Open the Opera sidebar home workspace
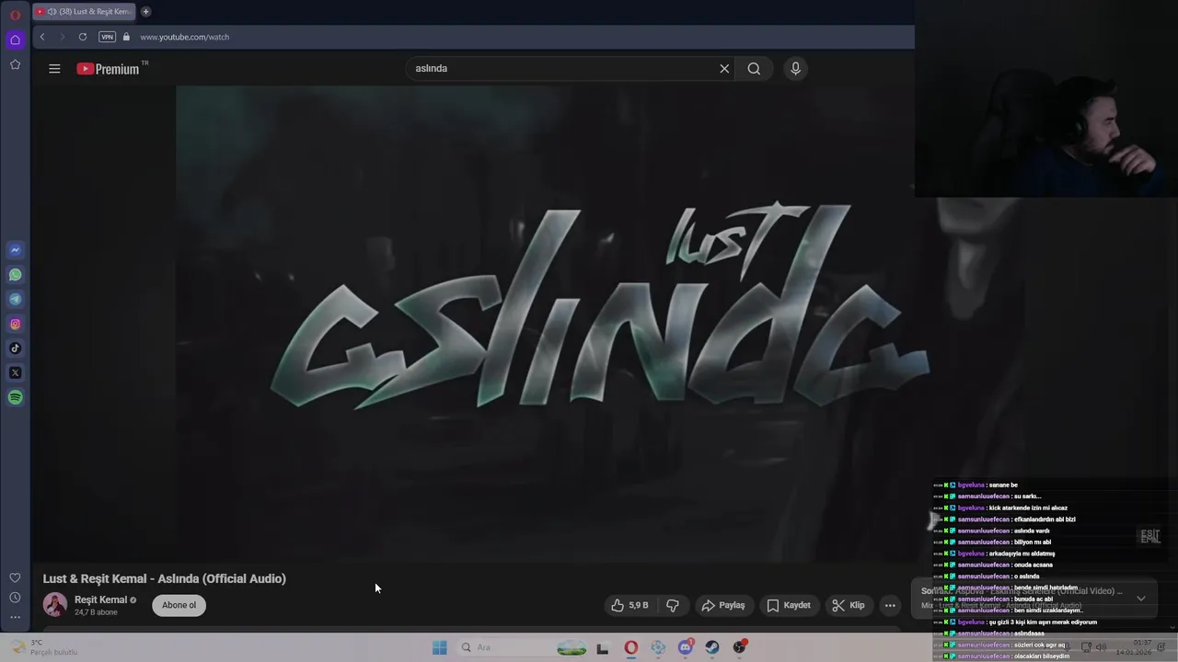Image resolution: width=1178 pixels, height=662 pixels. pos(15,40)
